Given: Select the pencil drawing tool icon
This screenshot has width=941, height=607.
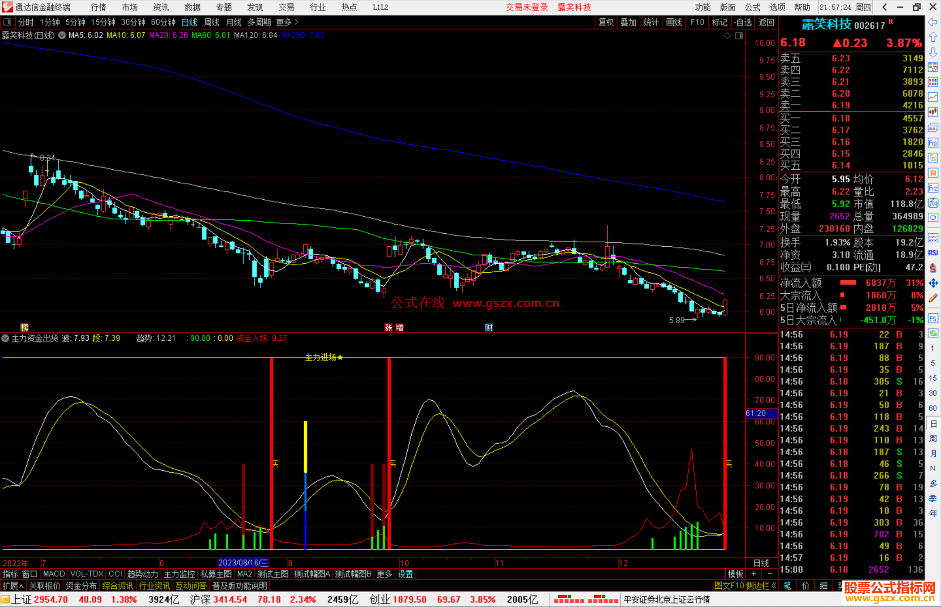Looking at the screenshot, I should click(933, 298).
